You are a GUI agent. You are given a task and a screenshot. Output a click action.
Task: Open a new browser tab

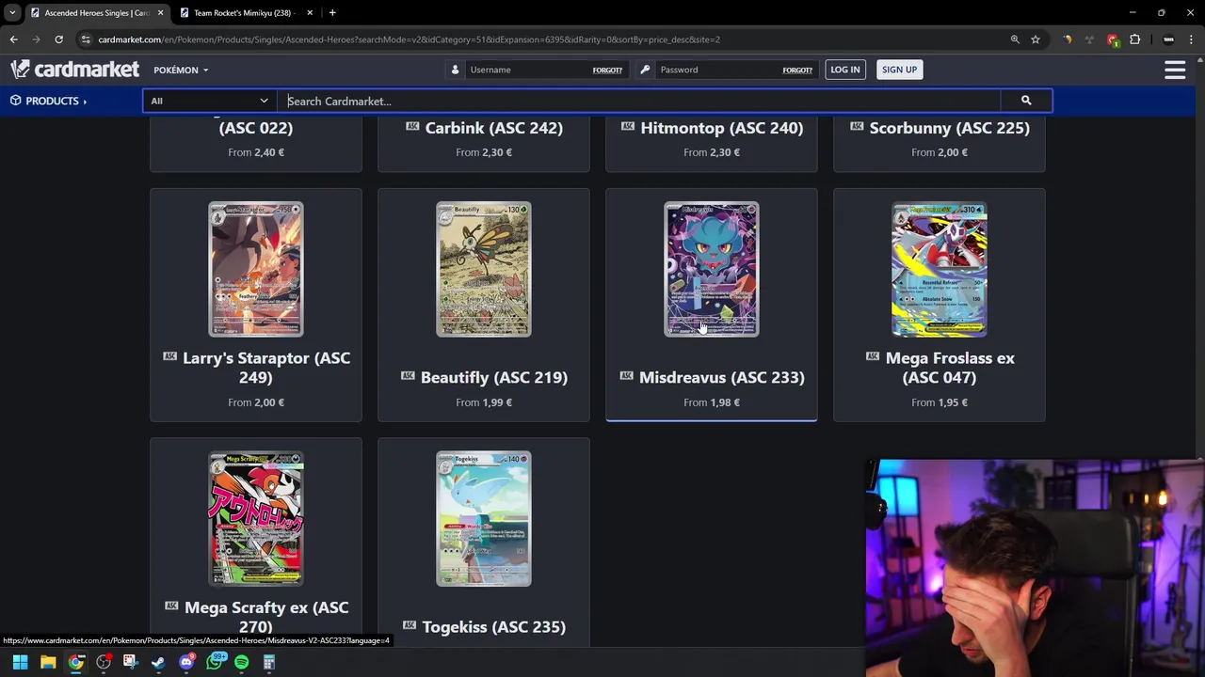332,12
